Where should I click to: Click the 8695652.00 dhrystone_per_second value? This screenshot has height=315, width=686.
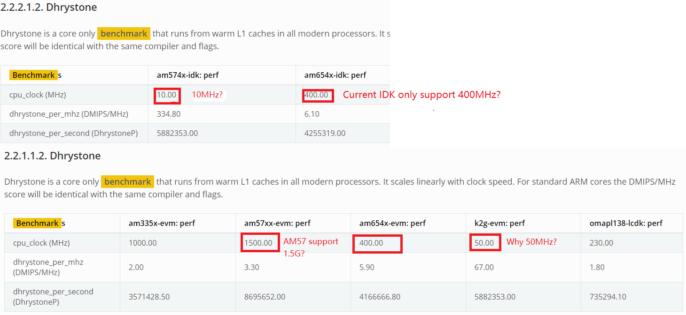(x=265, y=297)
